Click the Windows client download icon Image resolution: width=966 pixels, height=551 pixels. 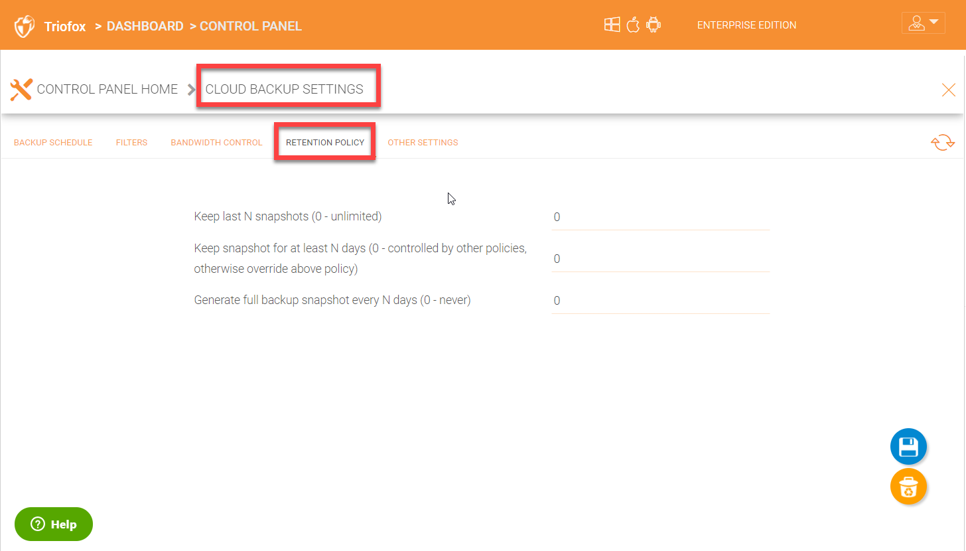[612, 25]
